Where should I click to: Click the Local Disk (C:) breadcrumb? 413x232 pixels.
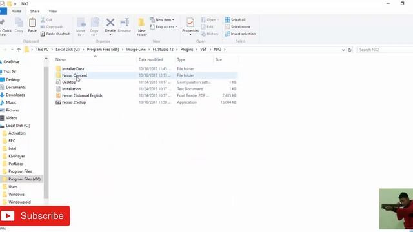tap(68, 50)
